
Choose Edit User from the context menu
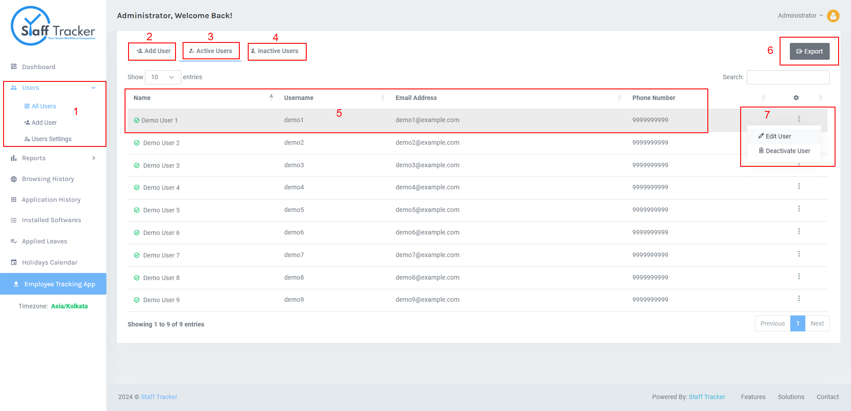pos(784,136)
